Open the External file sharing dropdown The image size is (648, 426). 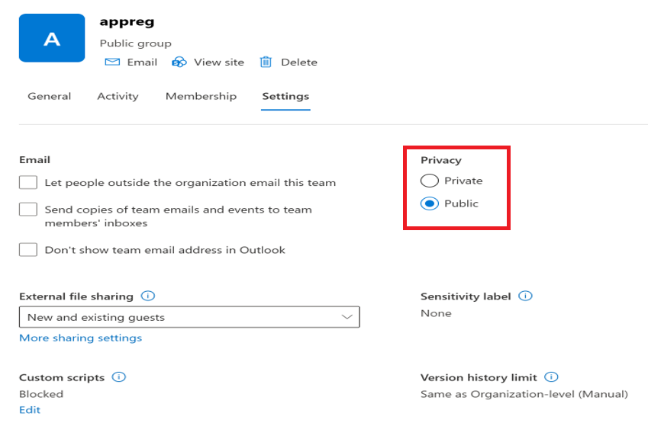coord(189,317)
